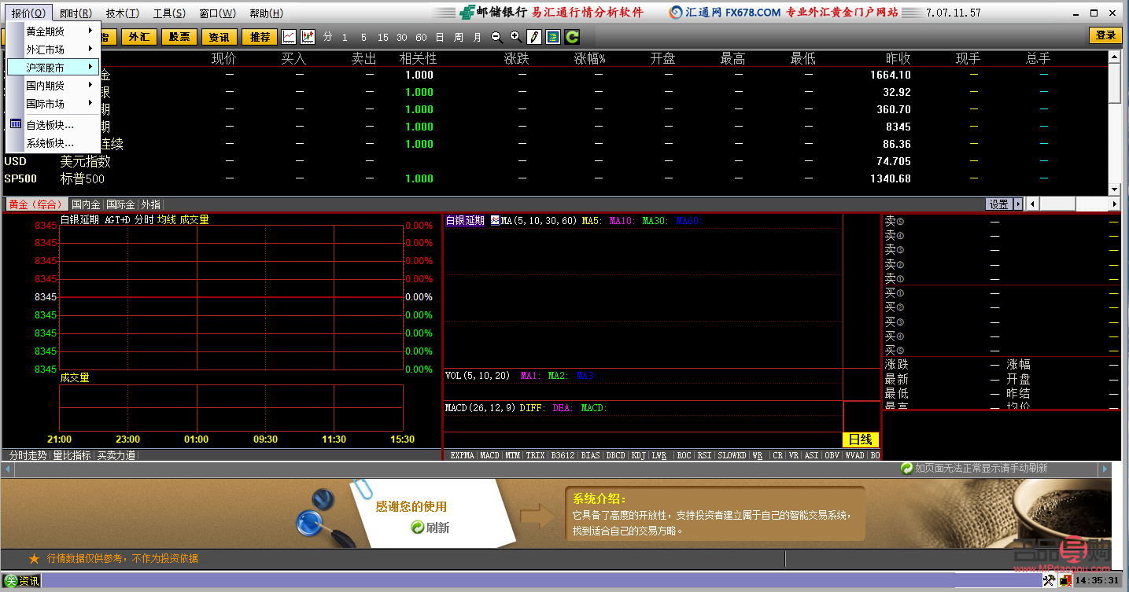
Task: Open the blue list panel icon
Action: tap(553, 37)
